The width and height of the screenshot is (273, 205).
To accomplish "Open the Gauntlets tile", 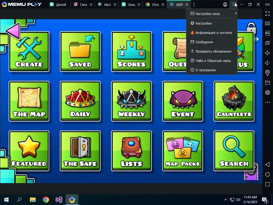I will (234, 101).
